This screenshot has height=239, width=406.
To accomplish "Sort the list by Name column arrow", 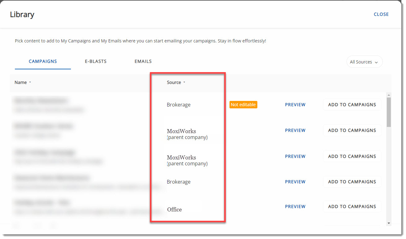I will pos(30,82).
